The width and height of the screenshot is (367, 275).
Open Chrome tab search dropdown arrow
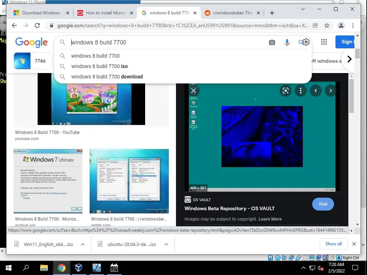coord(302,9)
